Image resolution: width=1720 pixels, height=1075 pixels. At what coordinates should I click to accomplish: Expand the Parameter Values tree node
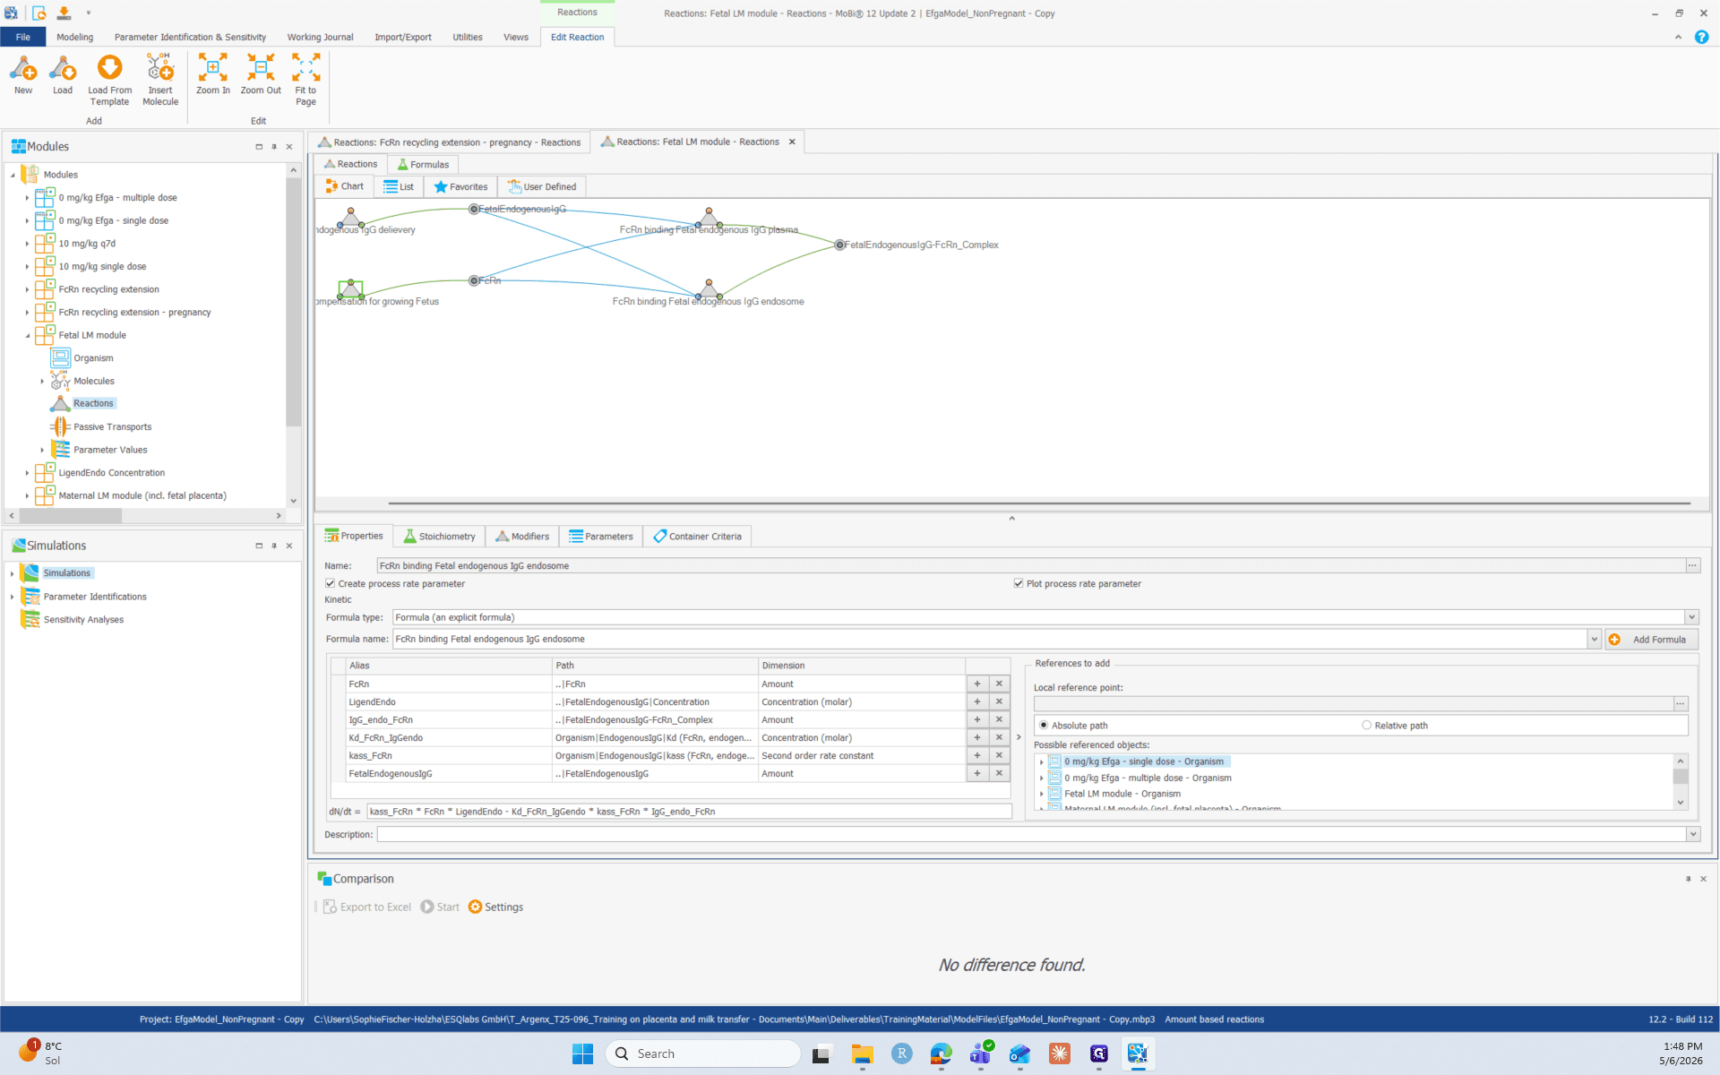coord(42,450)
